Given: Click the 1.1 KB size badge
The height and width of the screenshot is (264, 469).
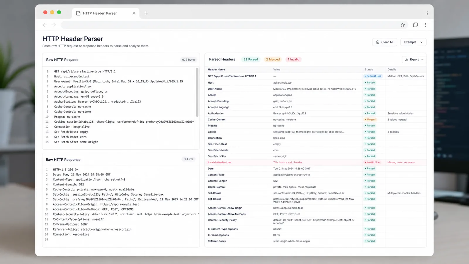Looking at the screenshot, I should 188,159.
